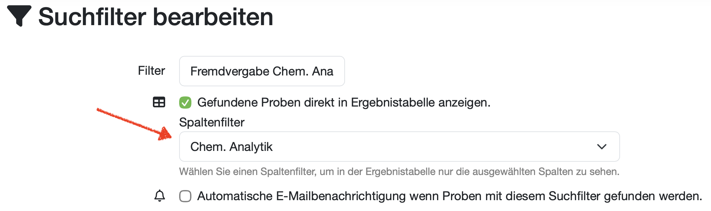Screen dimensions: 711x211
Task: Enable automatic e-mail notification checkbox
Action: coord(185,196)
